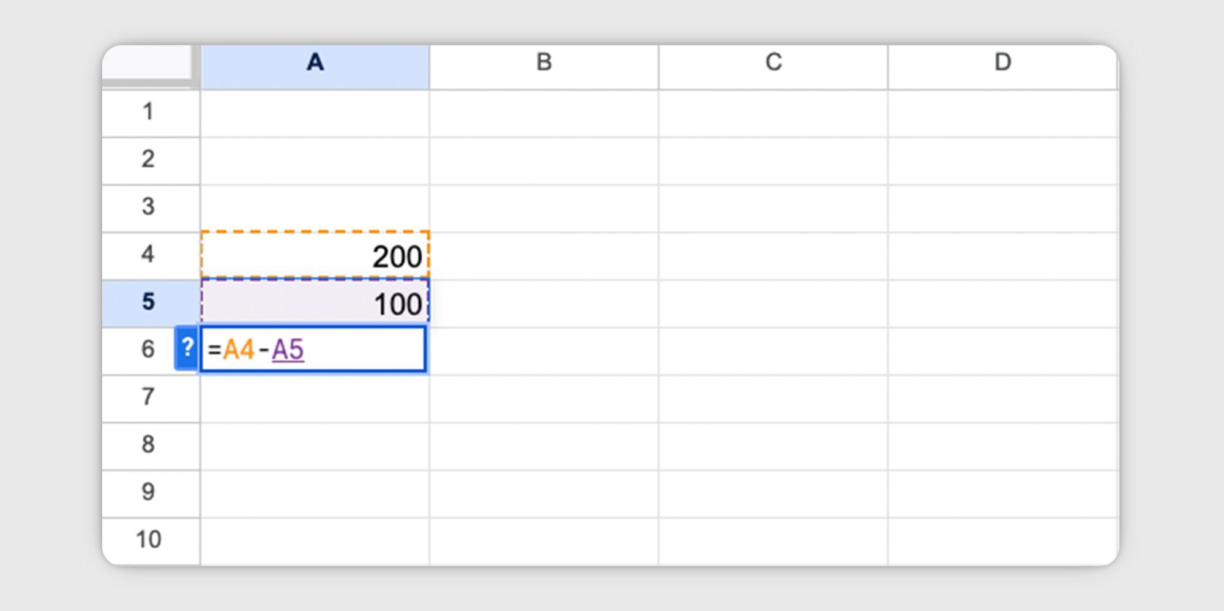Select row 5 header
This screenshot has height=611, width=1224.
pos(150,302)
